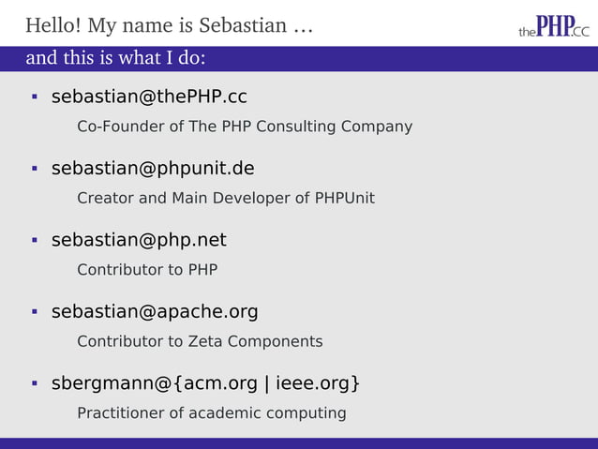Click the bullet beside sebastian@php.net
This screenshot has height=449, width=598.
(33, 241)
